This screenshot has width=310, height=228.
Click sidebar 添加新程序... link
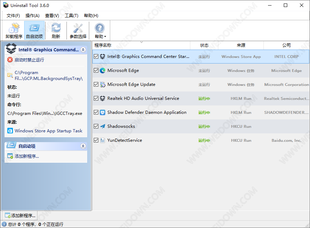point(27,156)
